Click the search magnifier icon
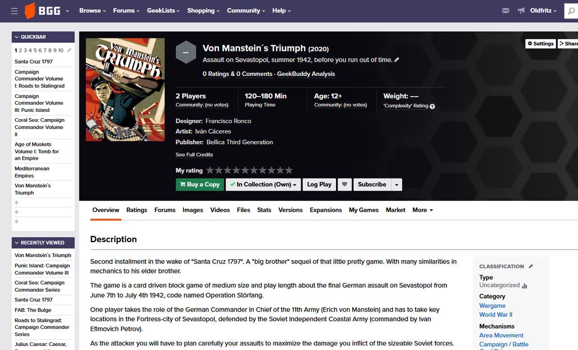 [x=572, y=11]
